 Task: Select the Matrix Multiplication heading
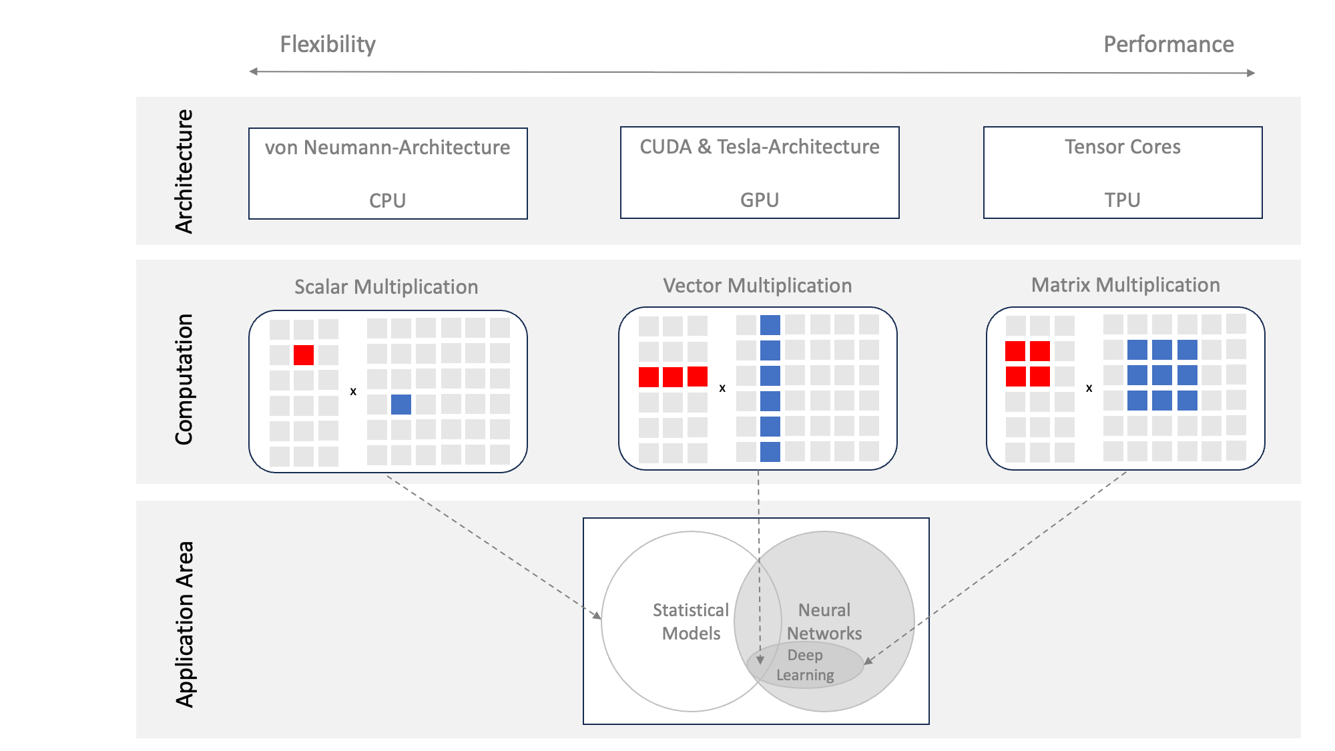click(x=1125, y=285)
